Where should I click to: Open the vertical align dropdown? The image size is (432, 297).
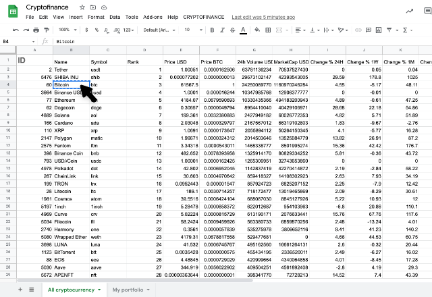(x=315, y=30)
